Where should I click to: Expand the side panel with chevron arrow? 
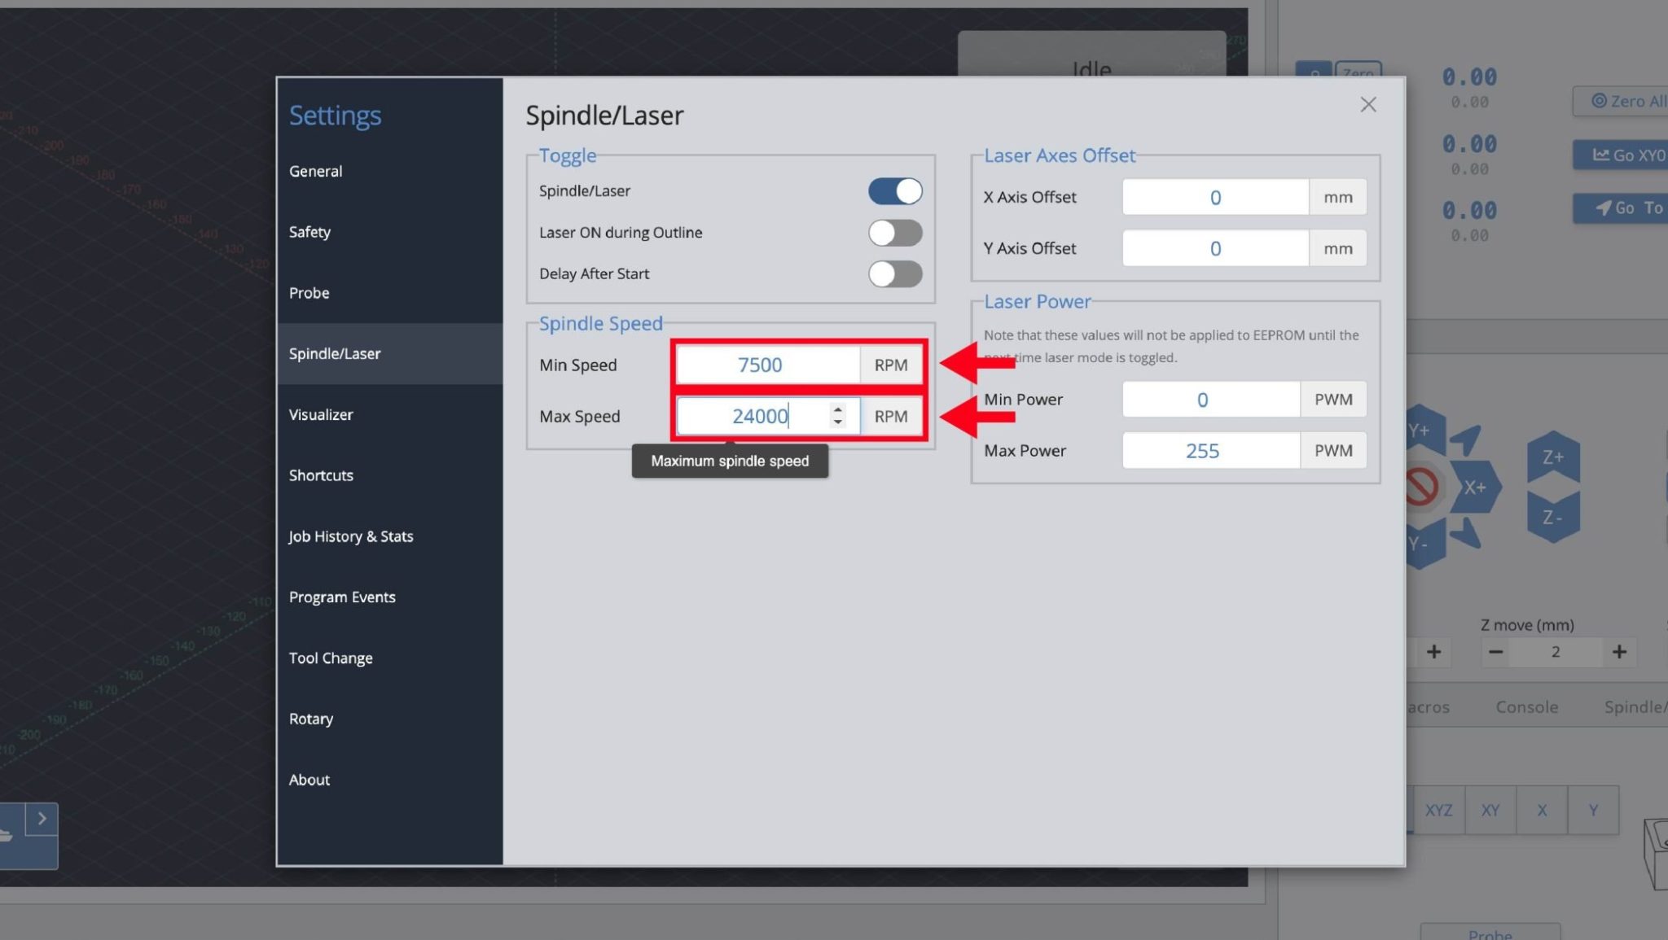click(42, 819)
